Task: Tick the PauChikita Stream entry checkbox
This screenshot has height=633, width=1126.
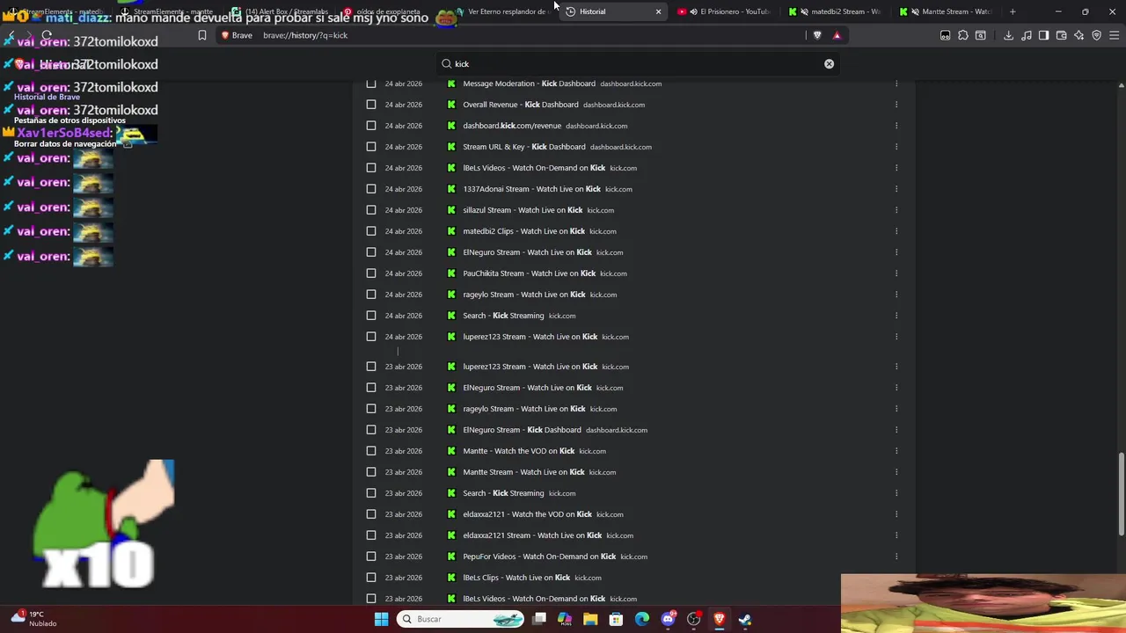Action: 370,273
